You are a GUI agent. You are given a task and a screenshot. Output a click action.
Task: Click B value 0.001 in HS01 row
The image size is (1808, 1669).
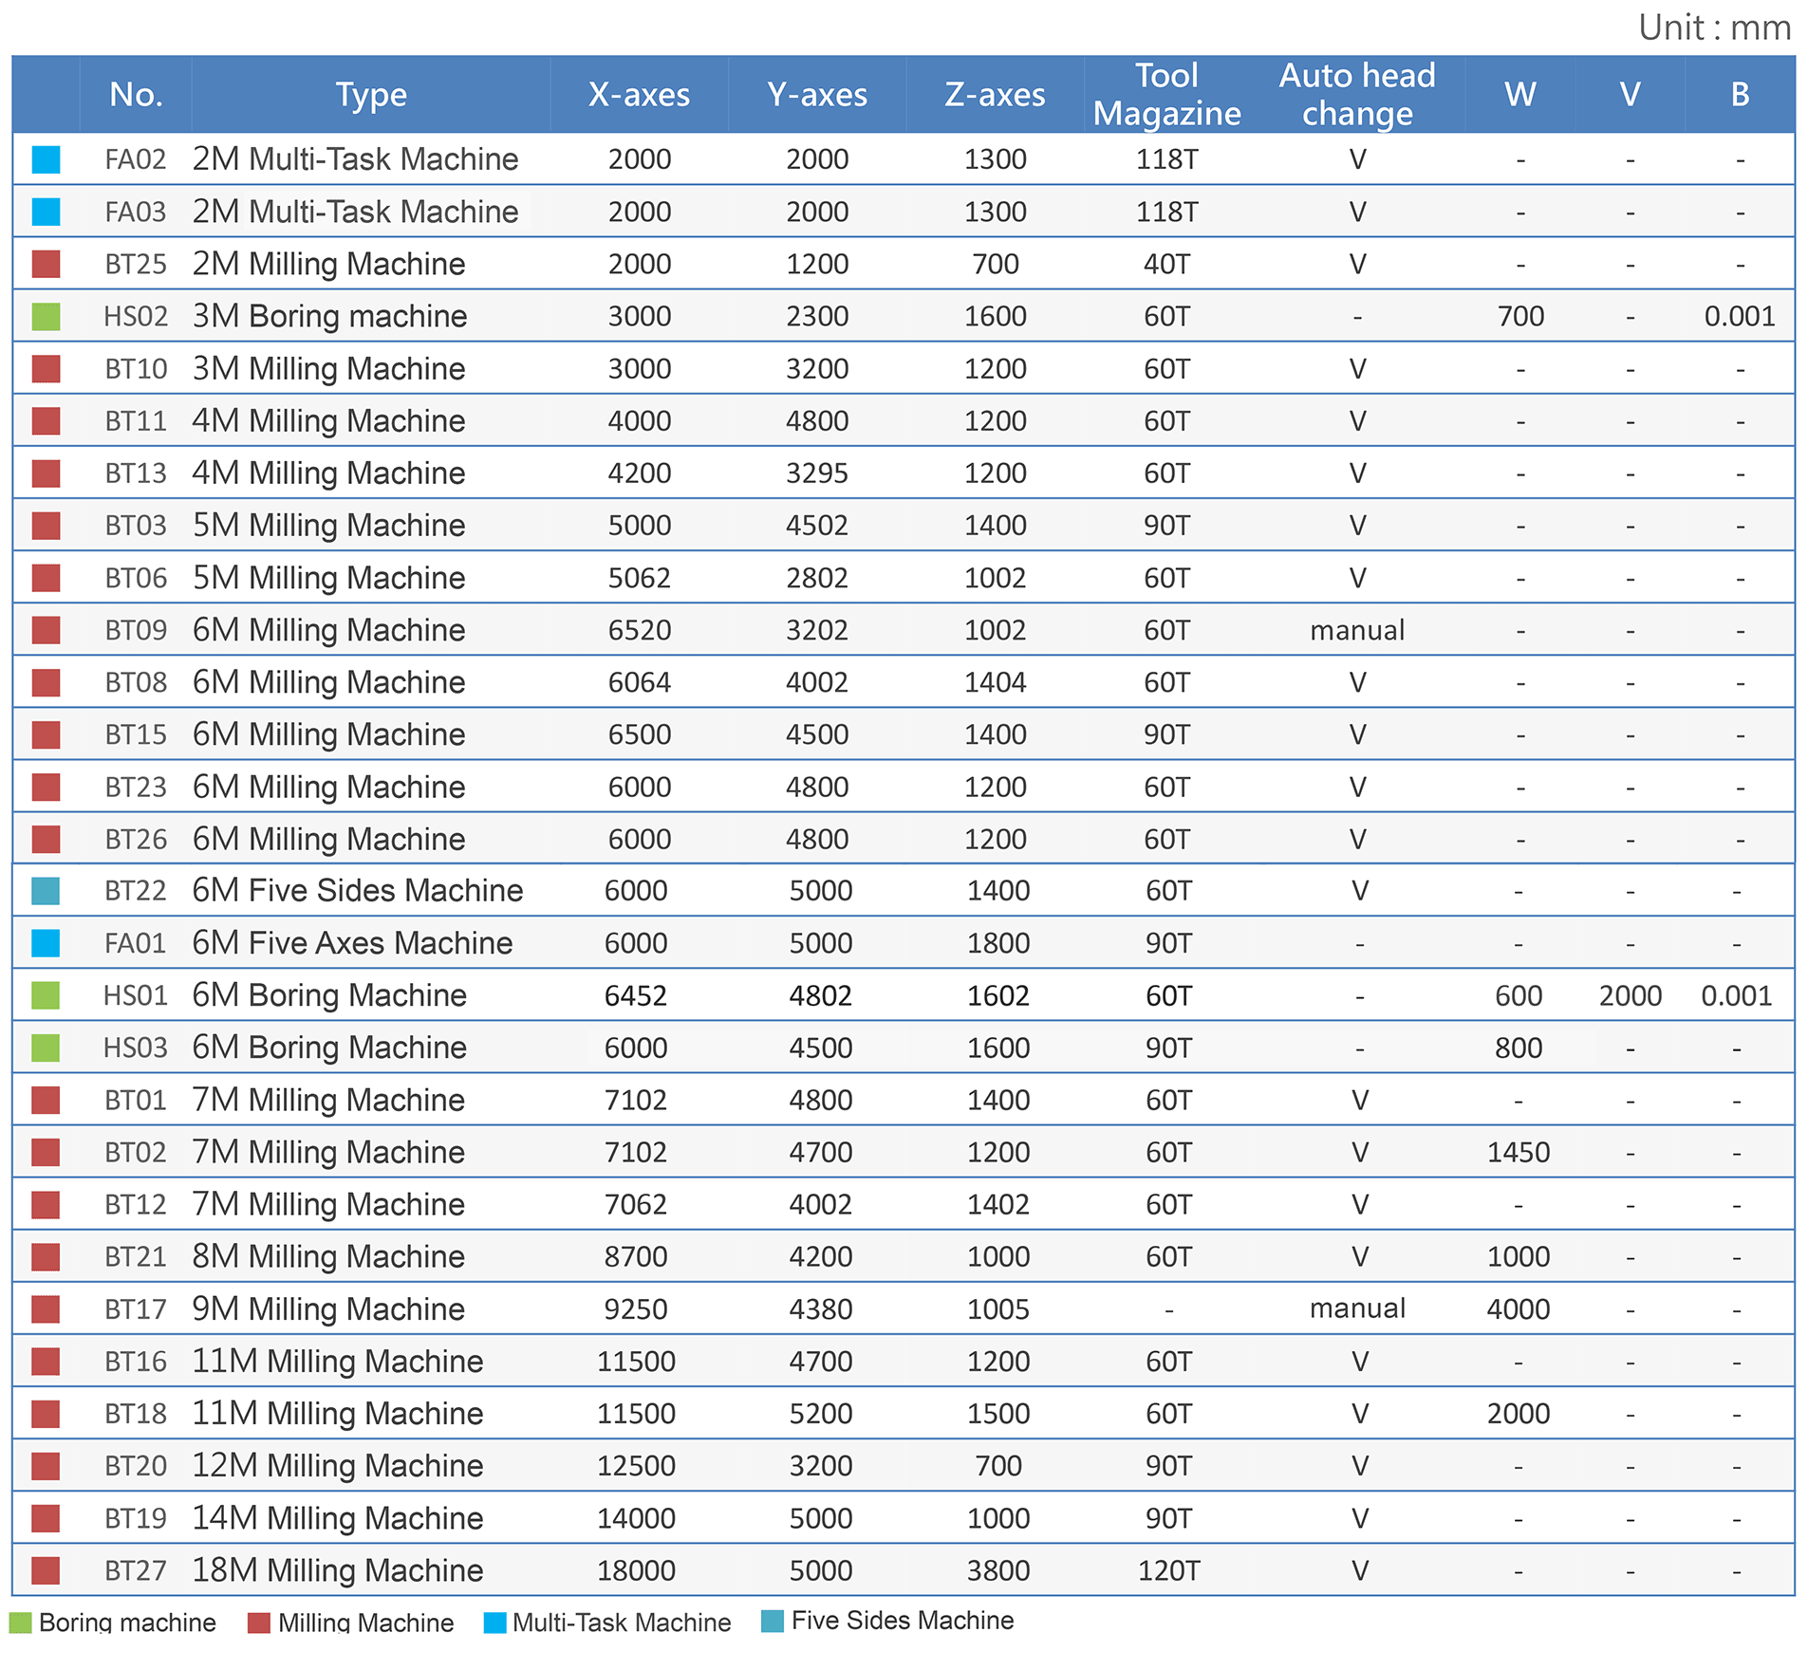(1737, 995)
